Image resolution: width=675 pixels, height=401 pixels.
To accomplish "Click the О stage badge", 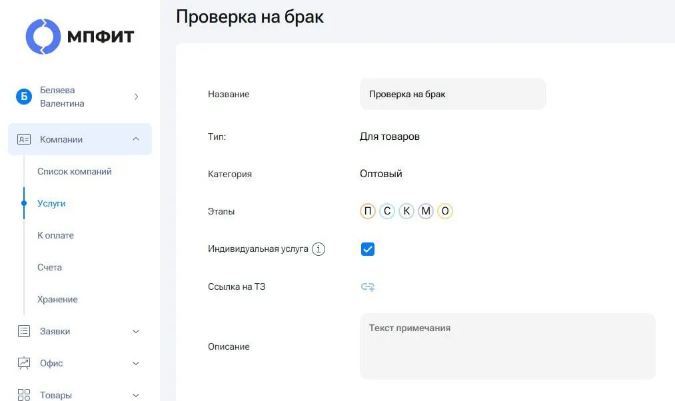I will tap(445, 211).
